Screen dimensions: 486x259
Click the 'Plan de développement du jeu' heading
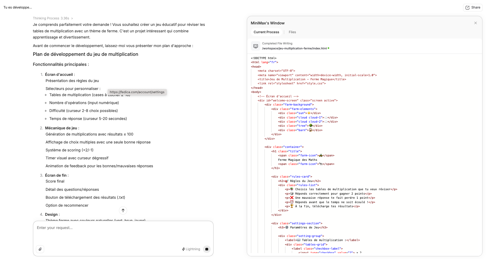click(x=86, y=54)
